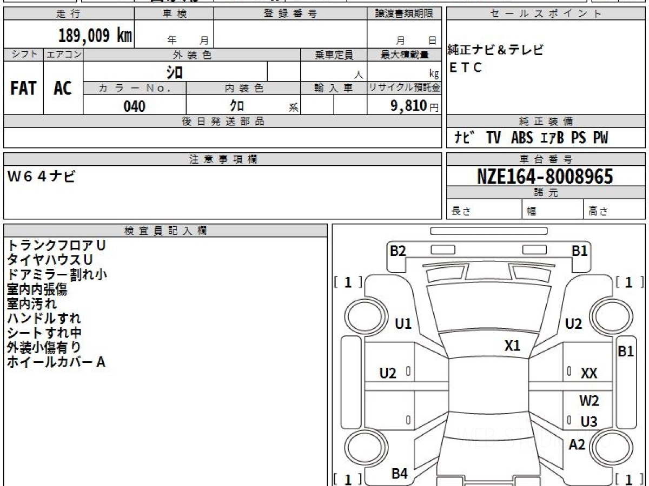The width and height of the screenshot is (649, 486).
Task: Click the 走行 column header
Action: point(68,14)
